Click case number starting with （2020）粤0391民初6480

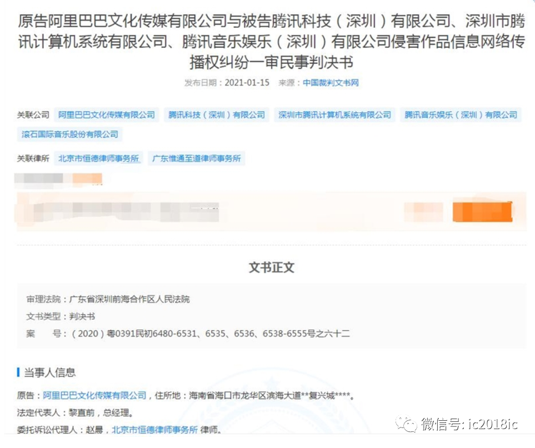coord(211,334)
